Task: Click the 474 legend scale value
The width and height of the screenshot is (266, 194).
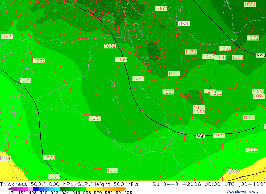Action: point(12,192)
